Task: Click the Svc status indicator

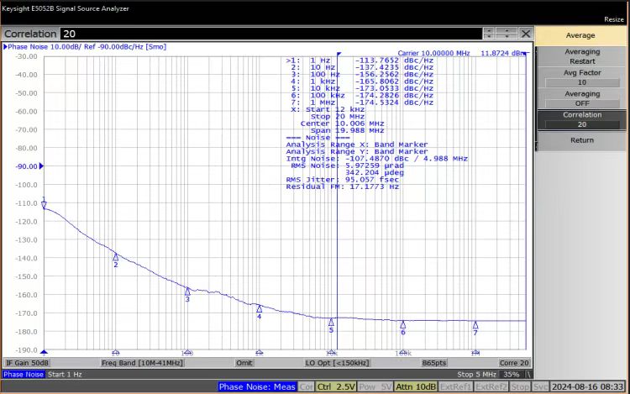Action: click(x=540, y=386)
